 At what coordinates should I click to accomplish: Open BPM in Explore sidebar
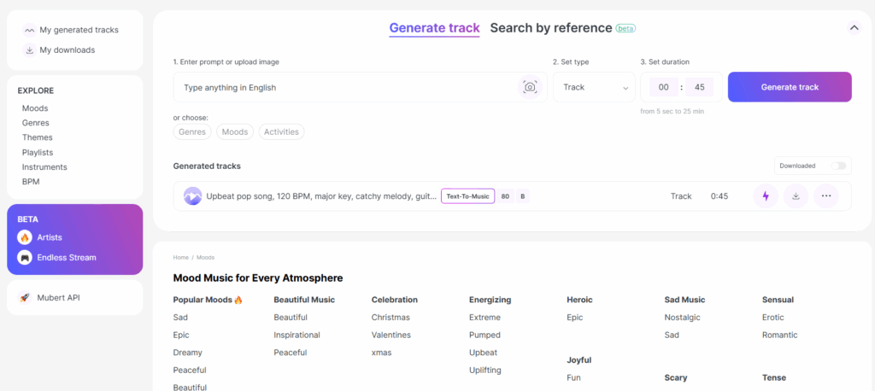point(31,181)
